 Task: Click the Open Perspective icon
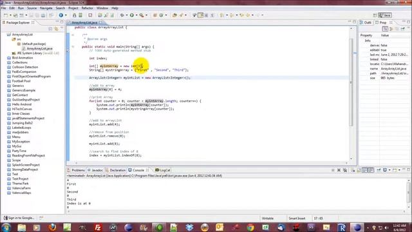375,15
